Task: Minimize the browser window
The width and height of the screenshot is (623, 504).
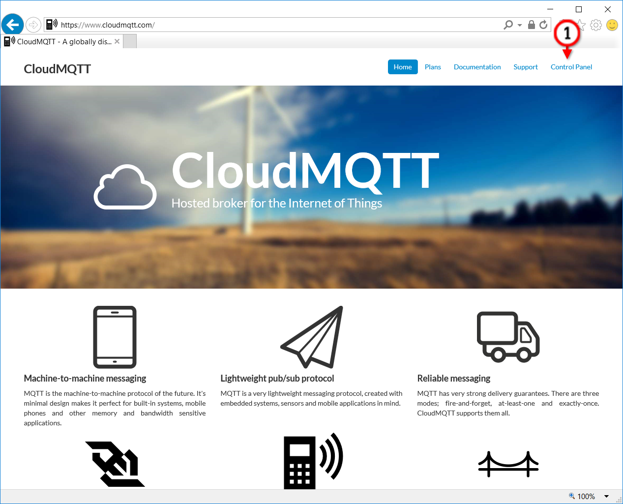Action: 550,9
